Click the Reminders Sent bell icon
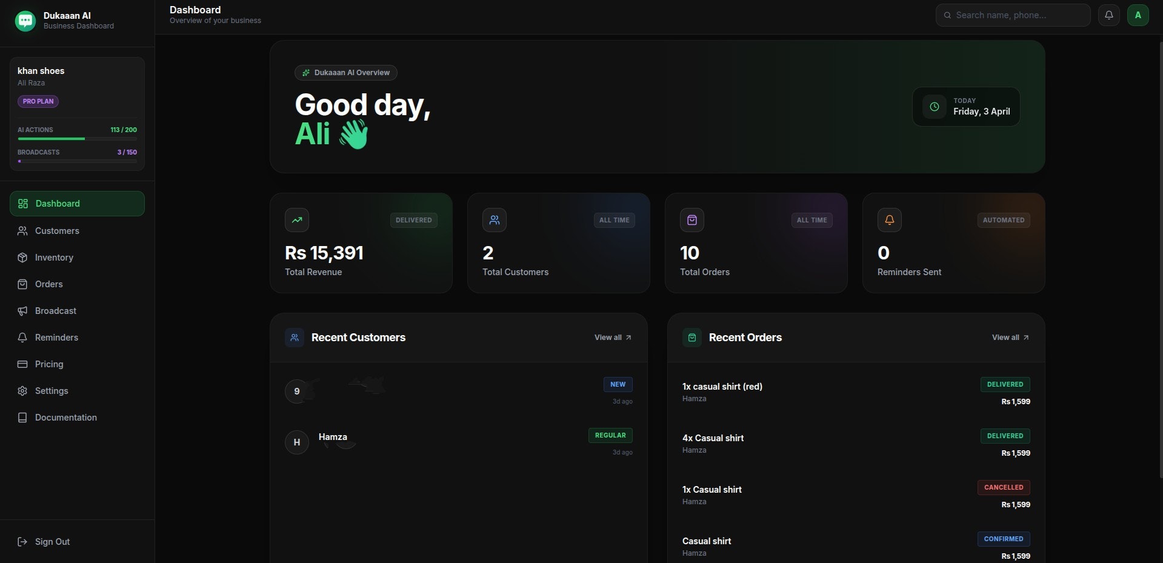Image resolution: width=1163 pixels, height=563 pixels. [890, 220]
